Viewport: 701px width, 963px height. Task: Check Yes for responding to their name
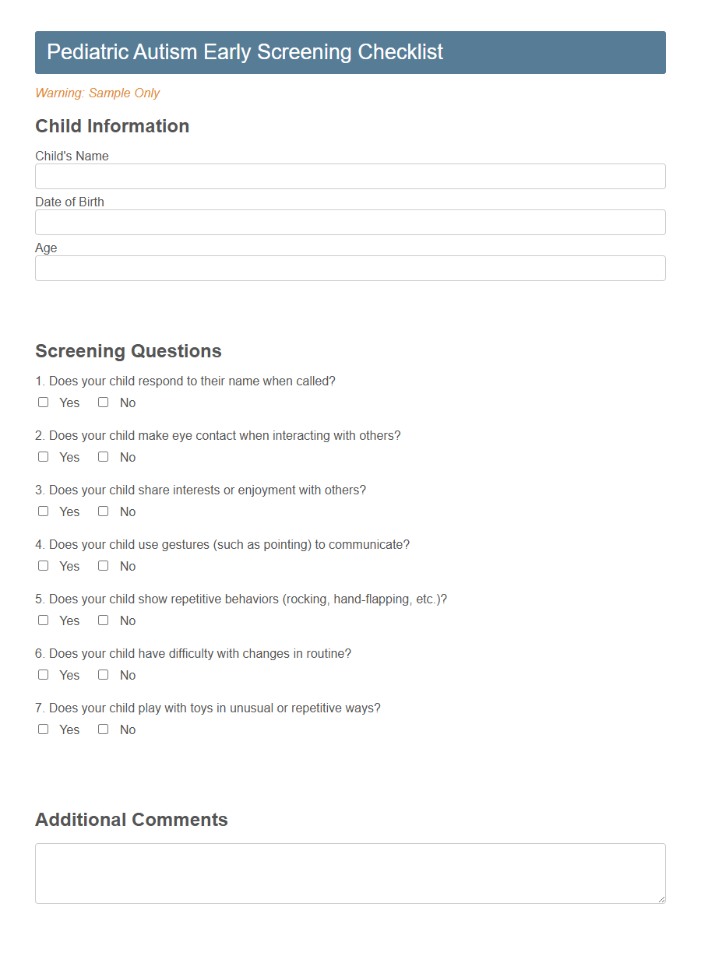pos(43,402)
